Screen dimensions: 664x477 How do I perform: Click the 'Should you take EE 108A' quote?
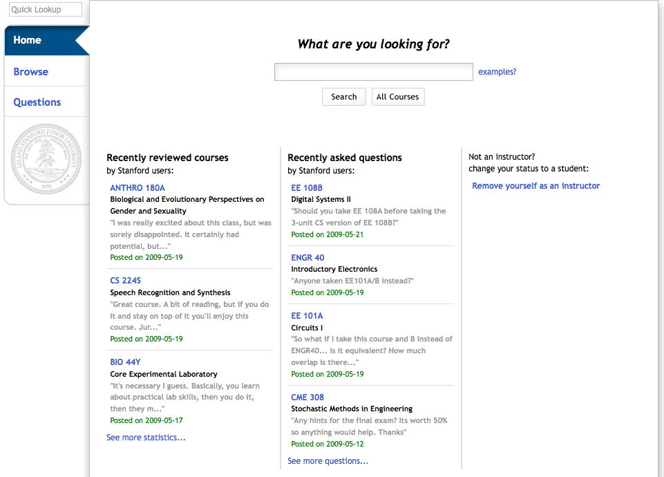[368, 216]
